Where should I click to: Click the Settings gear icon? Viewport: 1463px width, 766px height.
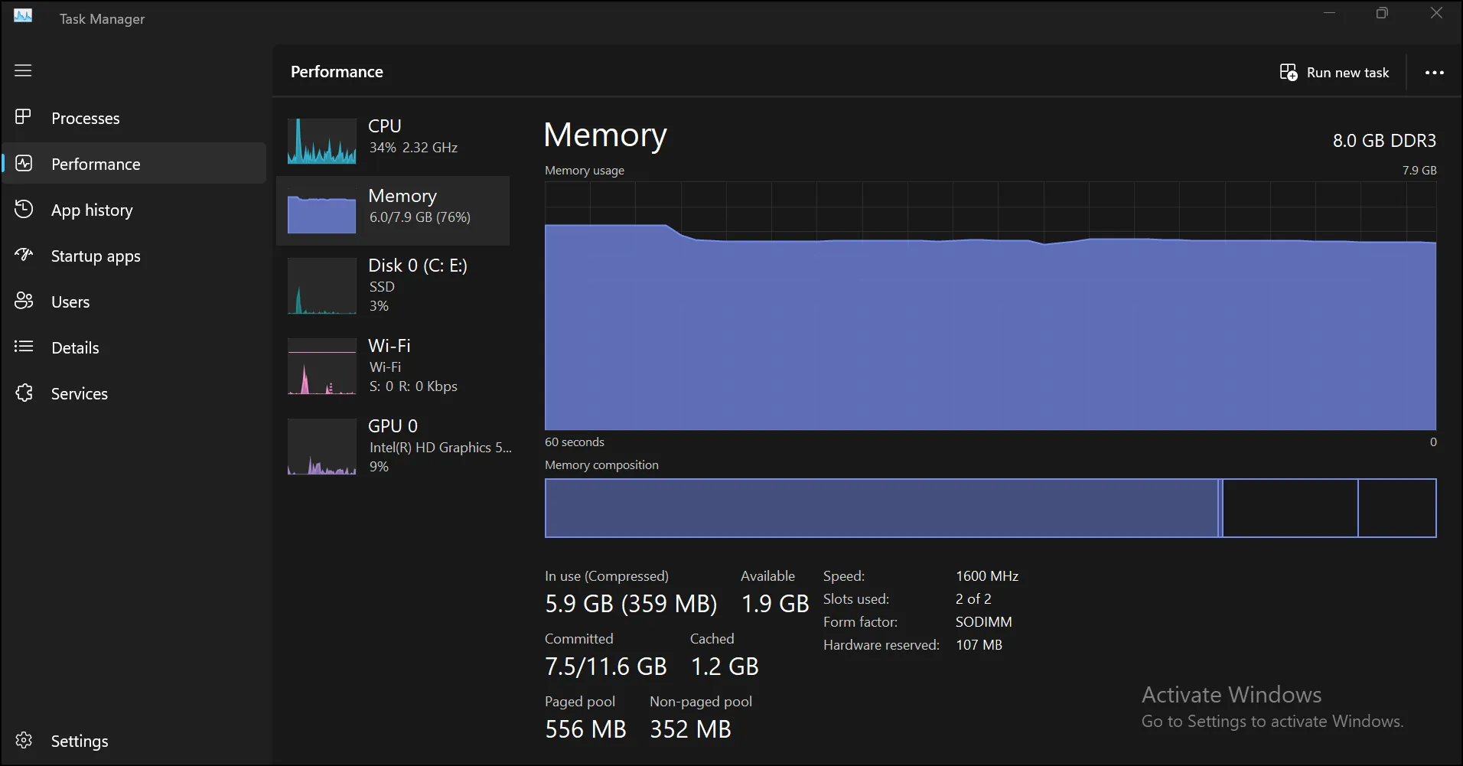[24, 740]
